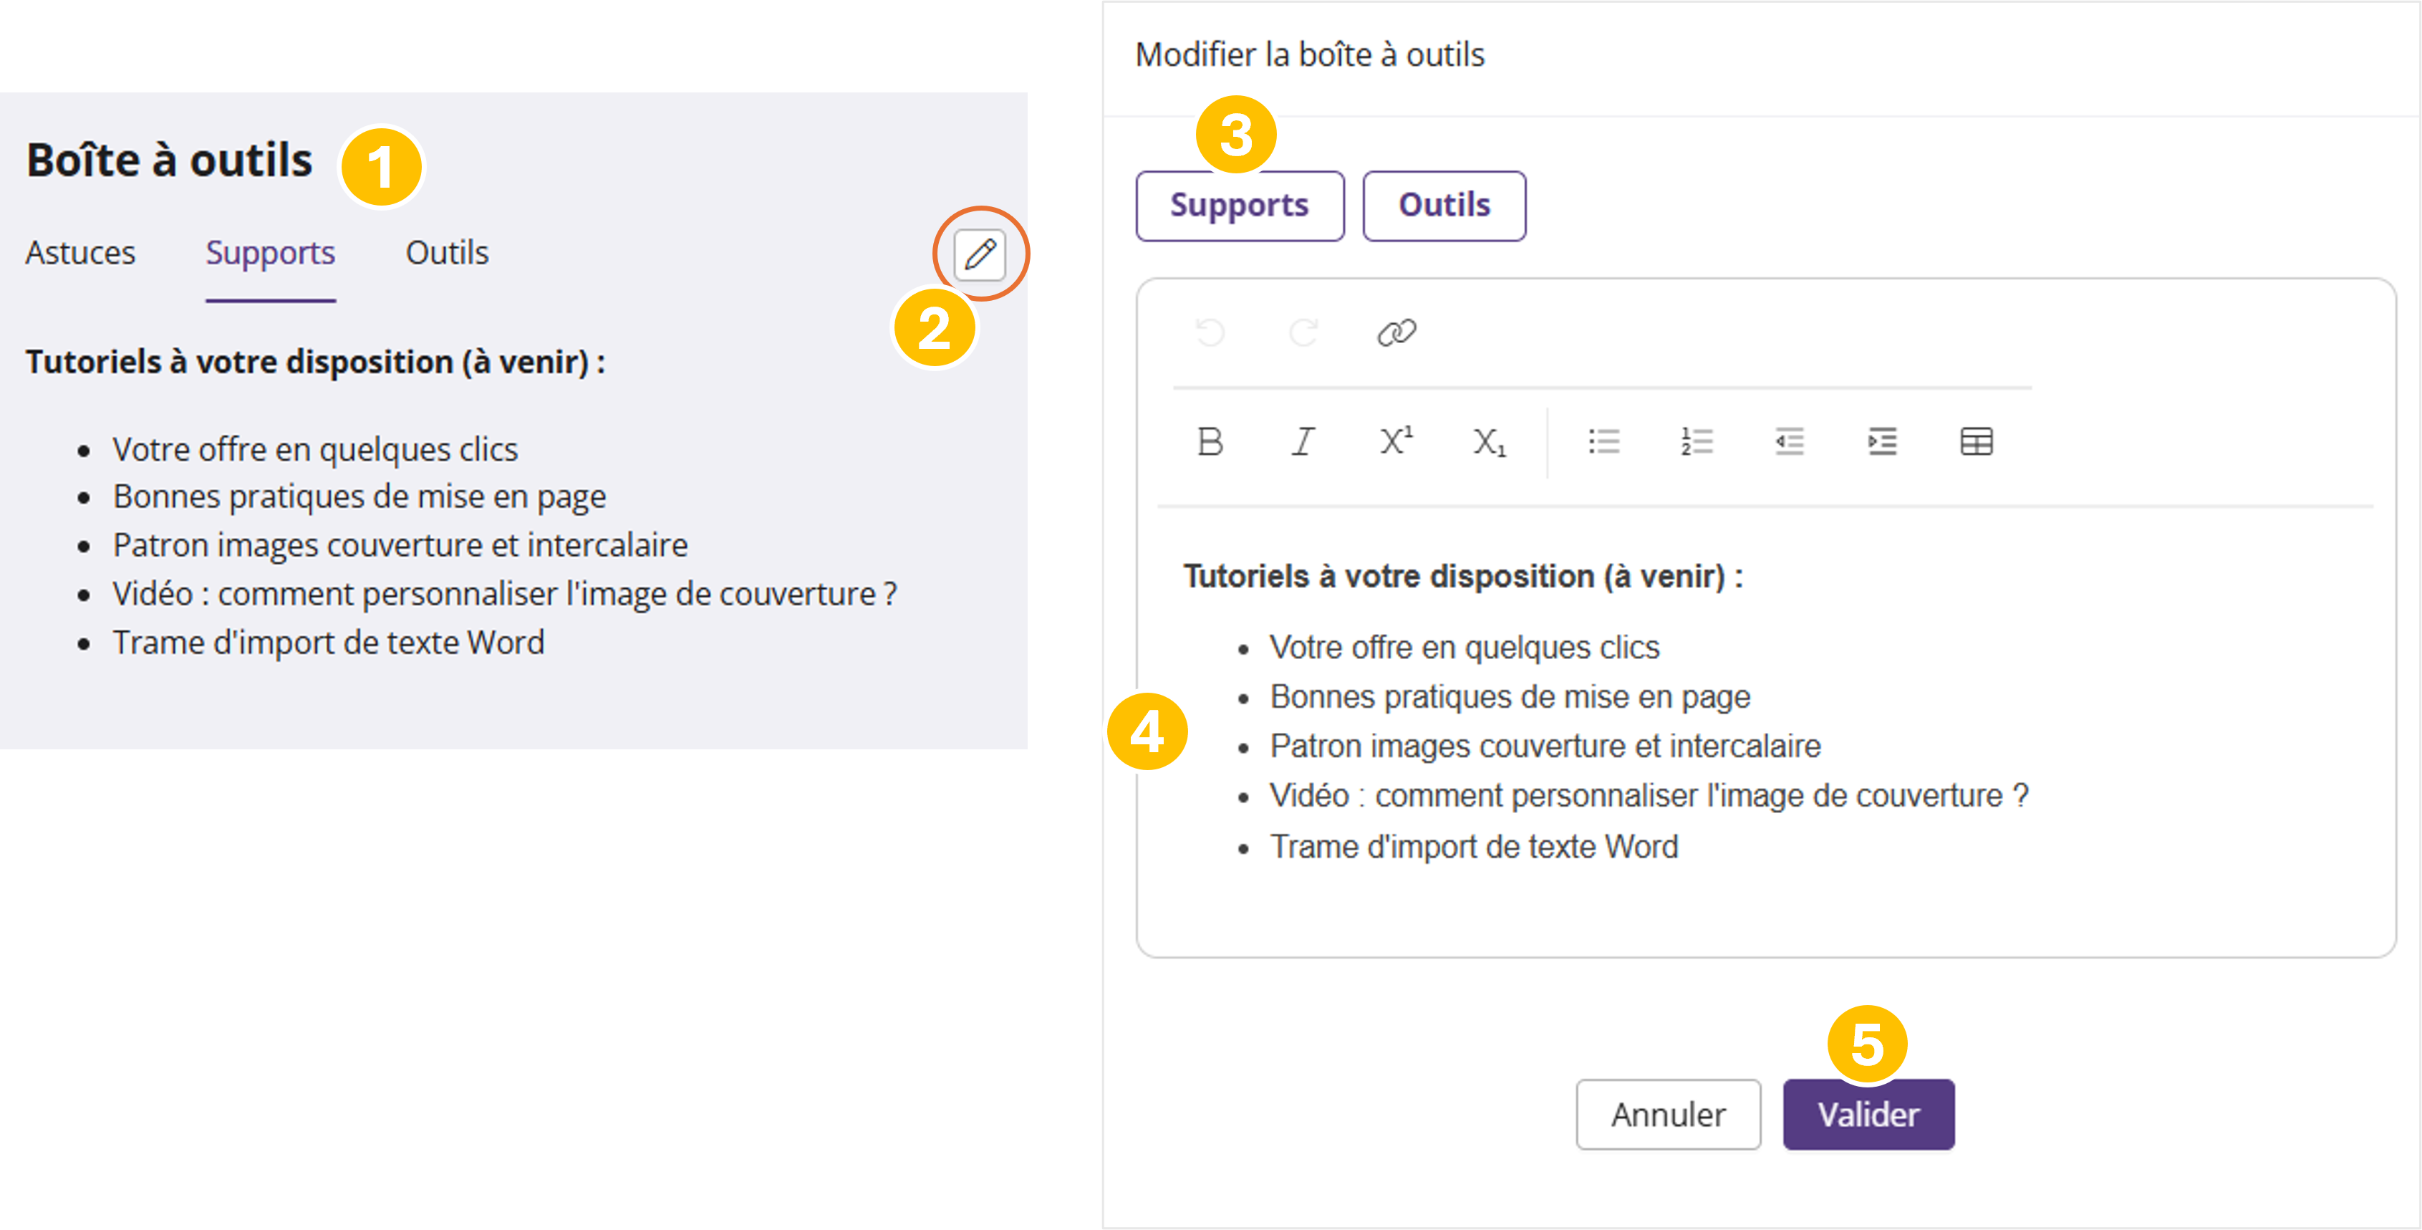Toggle bold formatting in editor

point(1210,441)
